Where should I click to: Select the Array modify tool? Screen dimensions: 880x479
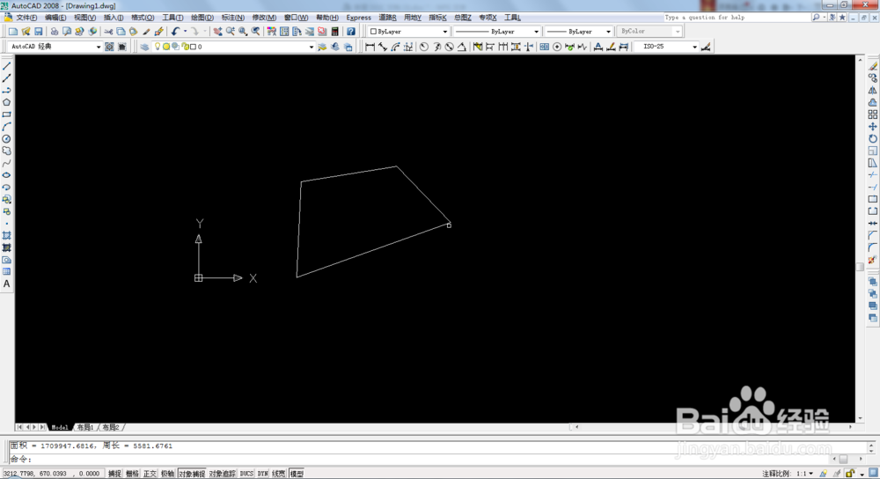[873, 114]
